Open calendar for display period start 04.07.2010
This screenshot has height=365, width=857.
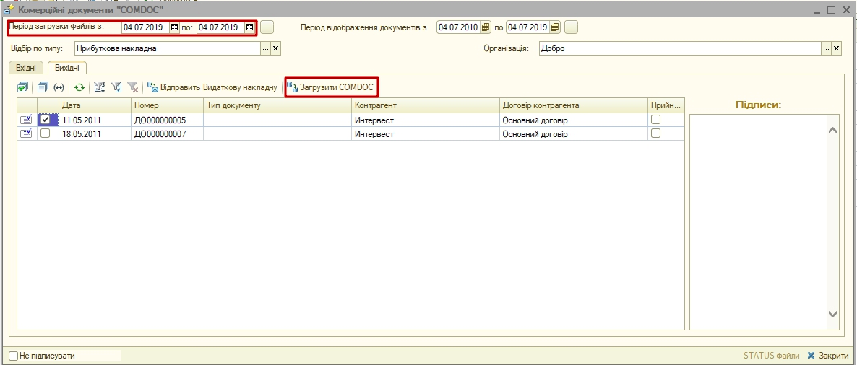(484, 27)
